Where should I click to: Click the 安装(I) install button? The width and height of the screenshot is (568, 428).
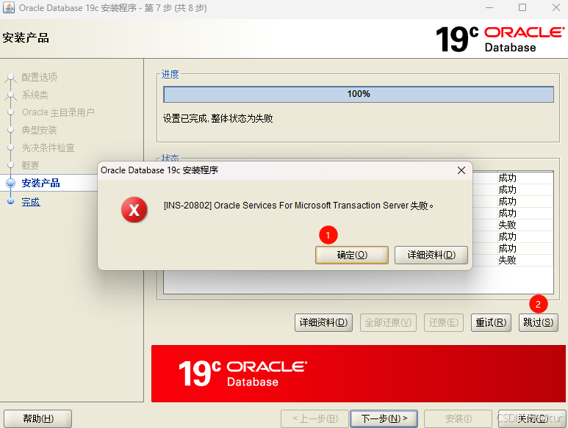pos(459,418)
